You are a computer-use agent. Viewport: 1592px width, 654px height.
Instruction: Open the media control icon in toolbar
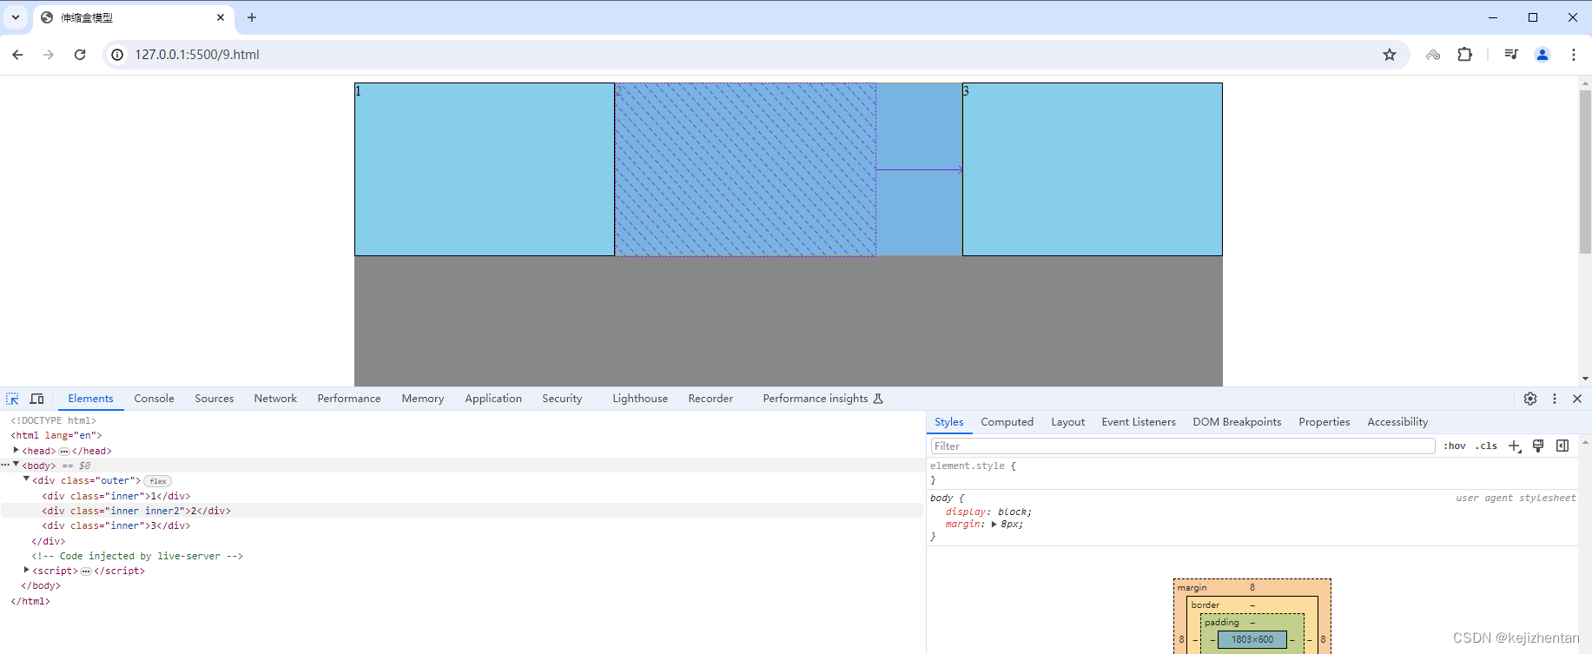(1511, 55)
